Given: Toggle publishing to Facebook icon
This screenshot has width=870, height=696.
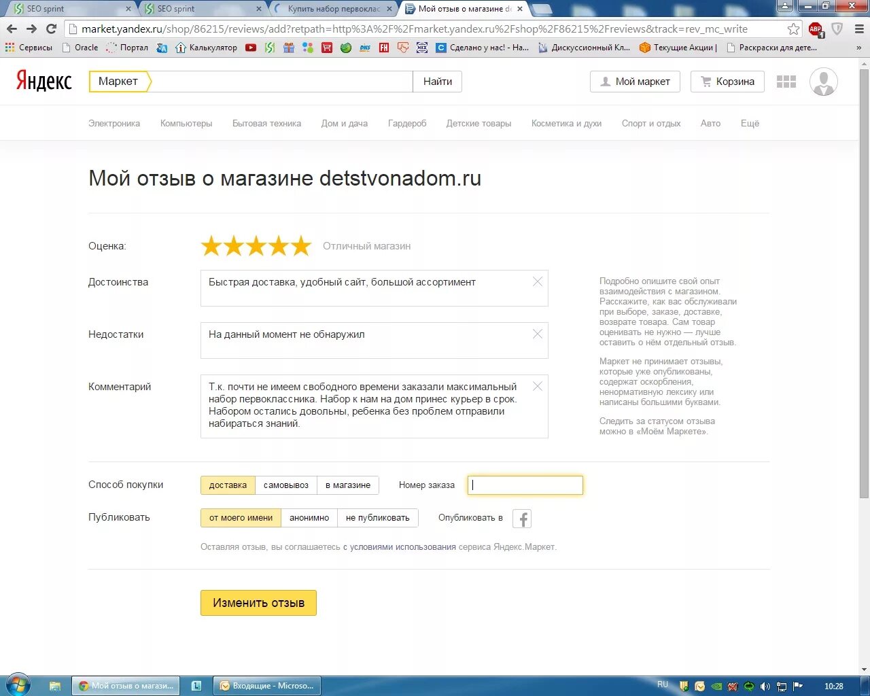Looking at the screenshot, I should tap(522, 519).
